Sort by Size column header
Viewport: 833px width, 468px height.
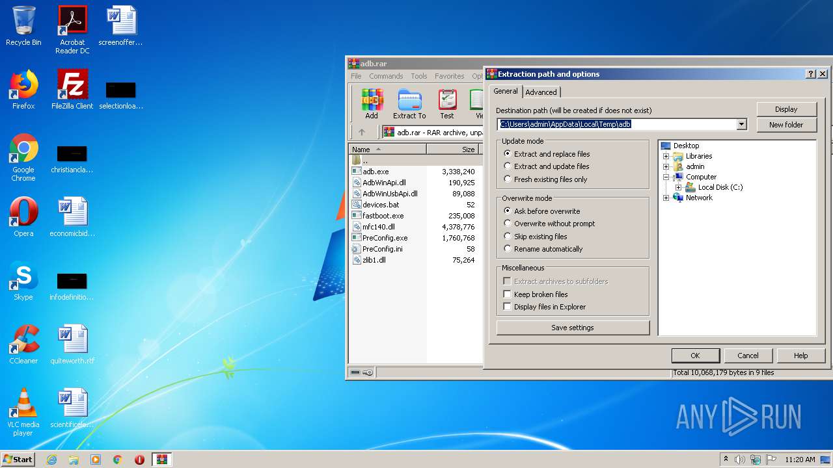pyautogui.click(x=453, y=149)
